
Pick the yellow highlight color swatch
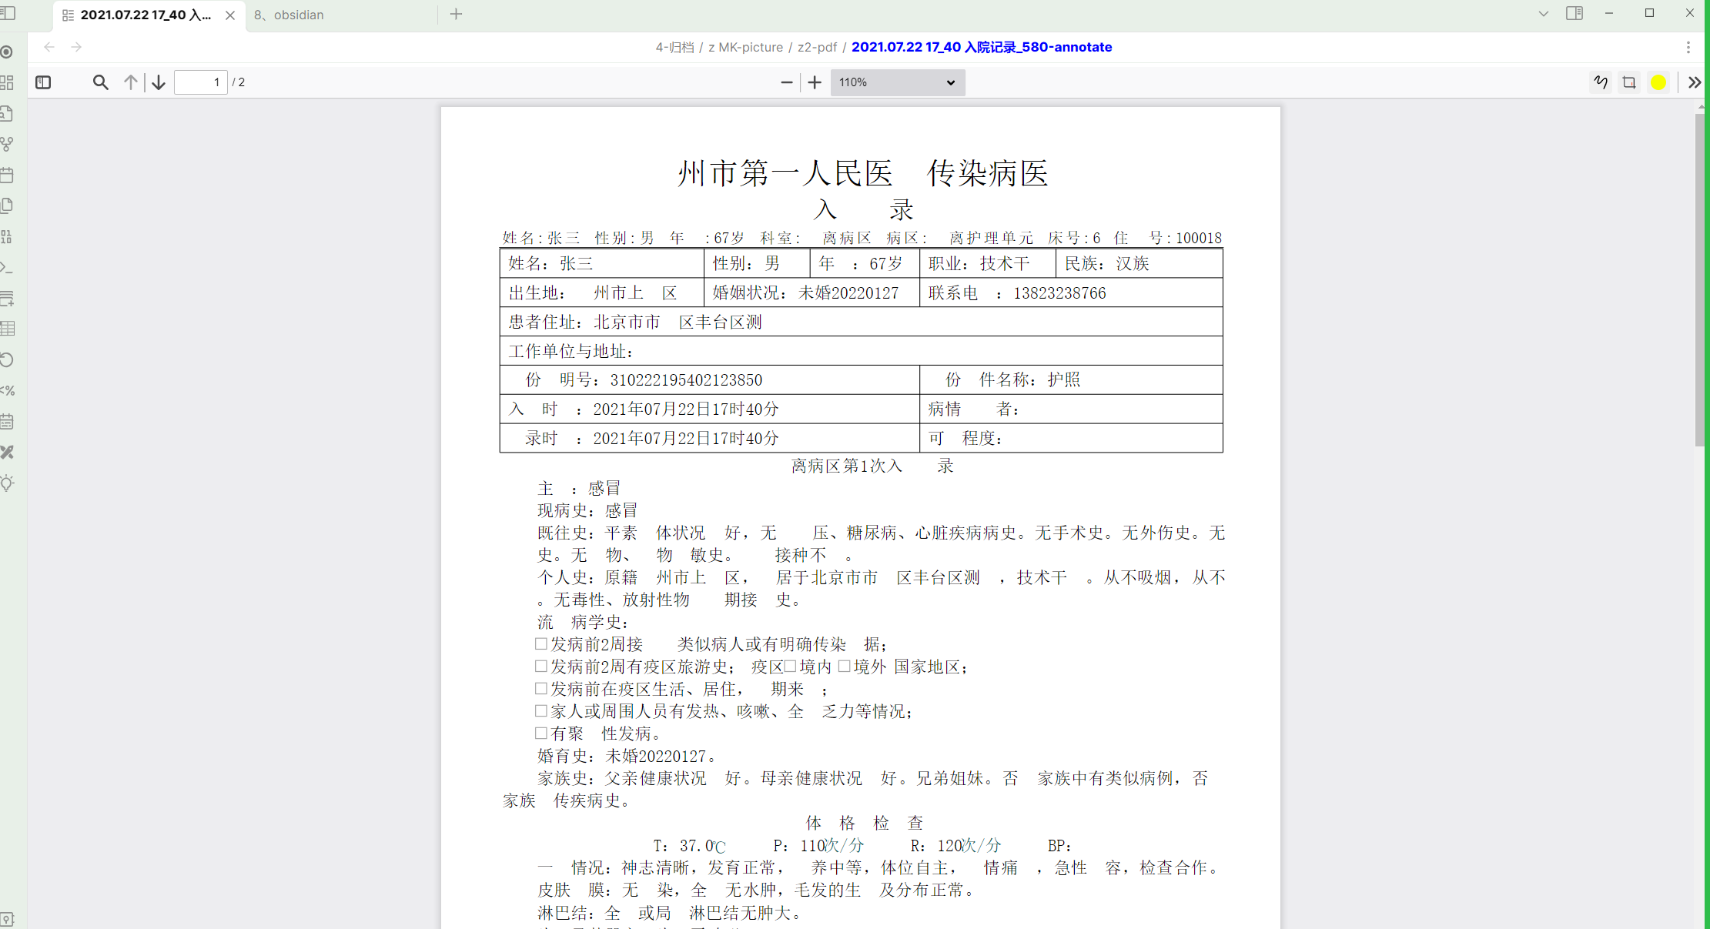[1658, 82]
